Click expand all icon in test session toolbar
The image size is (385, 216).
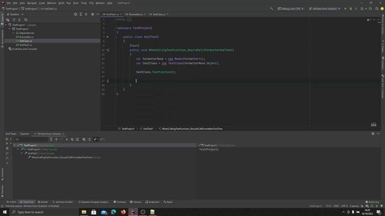51,139
